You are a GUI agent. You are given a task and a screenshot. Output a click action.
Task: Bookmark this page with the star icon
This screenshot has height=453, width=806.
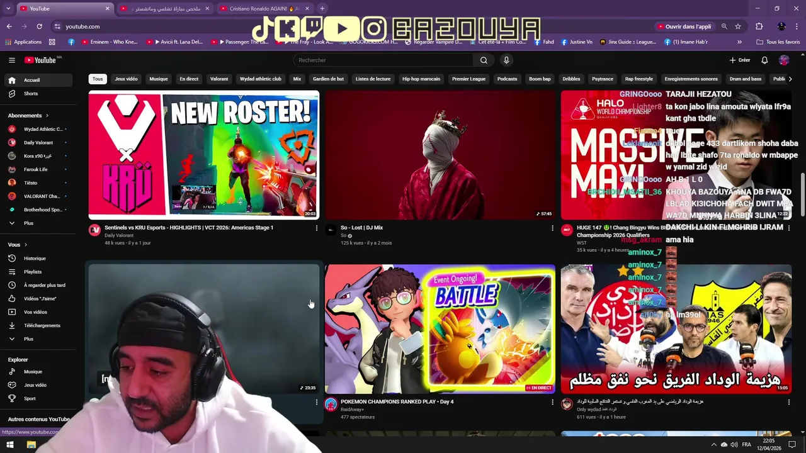(x=738, y=26)
